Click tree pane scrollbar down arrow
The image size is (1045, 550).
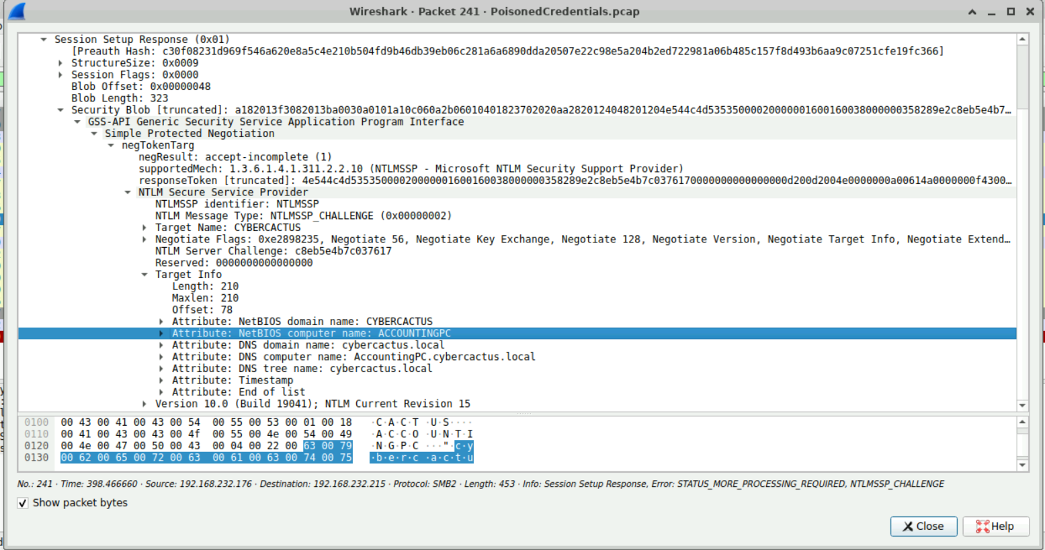(1022, 405)
